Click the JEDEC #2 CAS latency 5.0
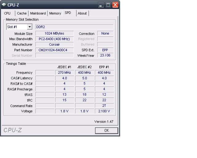The width and height of the screenshot is (197, 158). 84,78
